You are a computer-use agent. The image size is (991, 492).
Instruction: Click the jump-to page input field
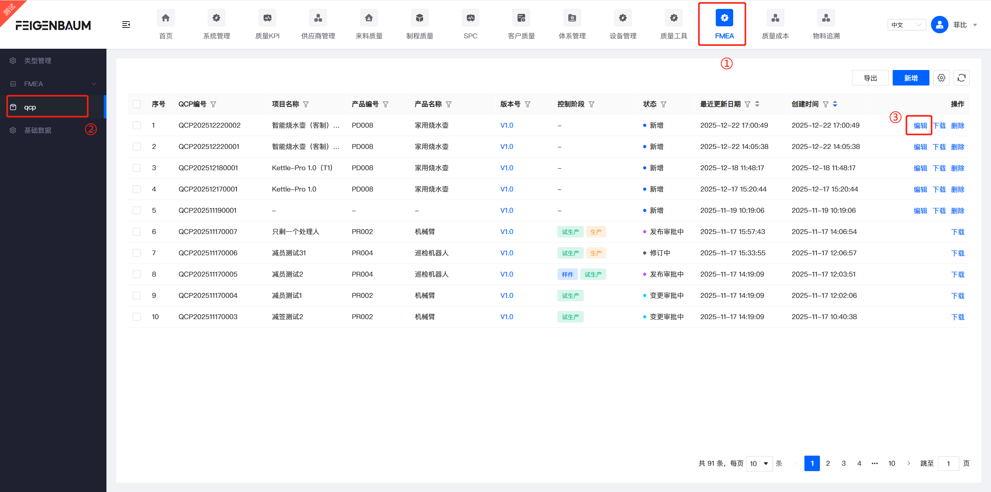point(948,463)
